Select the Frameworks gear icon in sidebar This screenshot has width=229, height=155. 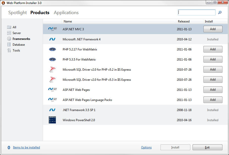point(9,39)
